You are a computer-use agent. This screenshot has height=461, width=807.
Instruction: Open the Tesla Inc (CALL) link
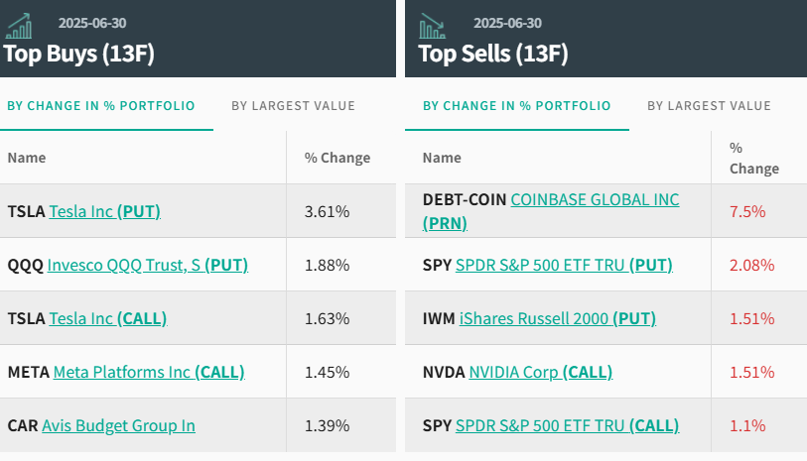click(x=107, y=318)
